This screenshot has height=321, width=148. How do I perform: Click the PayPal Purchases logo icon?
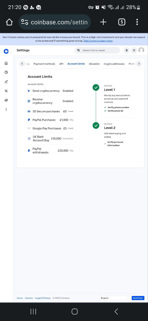click(29, 120)
